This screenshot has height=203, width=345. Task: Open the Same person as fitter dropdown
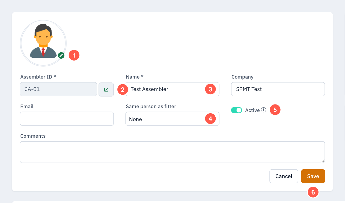(x=172, y=119)
